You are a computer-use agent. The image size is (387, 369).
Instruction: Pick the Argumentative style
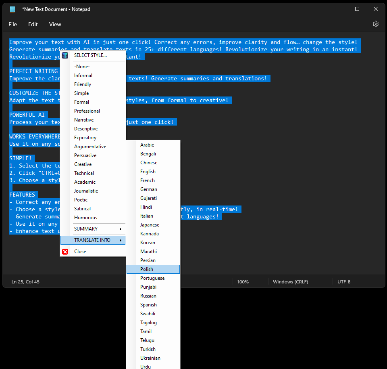93,147
